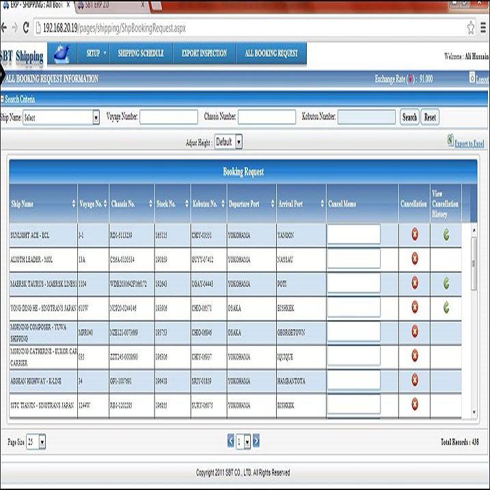
Task: Sort by Ship Name column arrows
Action: (74, 204)
